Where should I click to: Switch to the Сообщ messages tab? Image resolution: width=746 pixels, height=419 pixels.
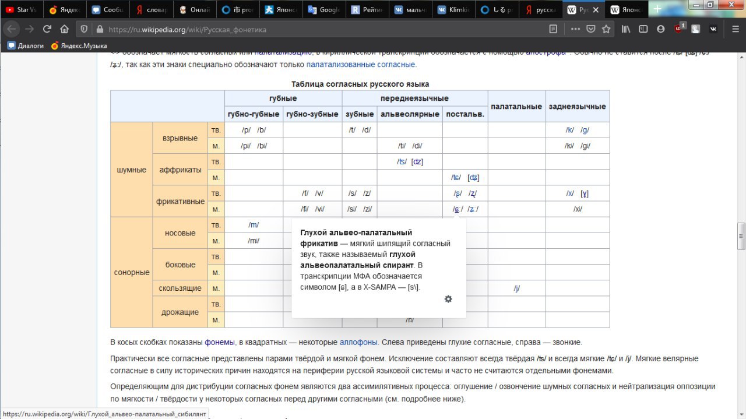[x=108, y=10]
